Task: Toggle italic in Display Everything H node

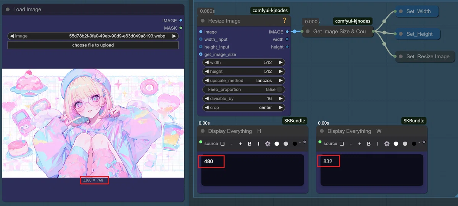Action: 258,144
